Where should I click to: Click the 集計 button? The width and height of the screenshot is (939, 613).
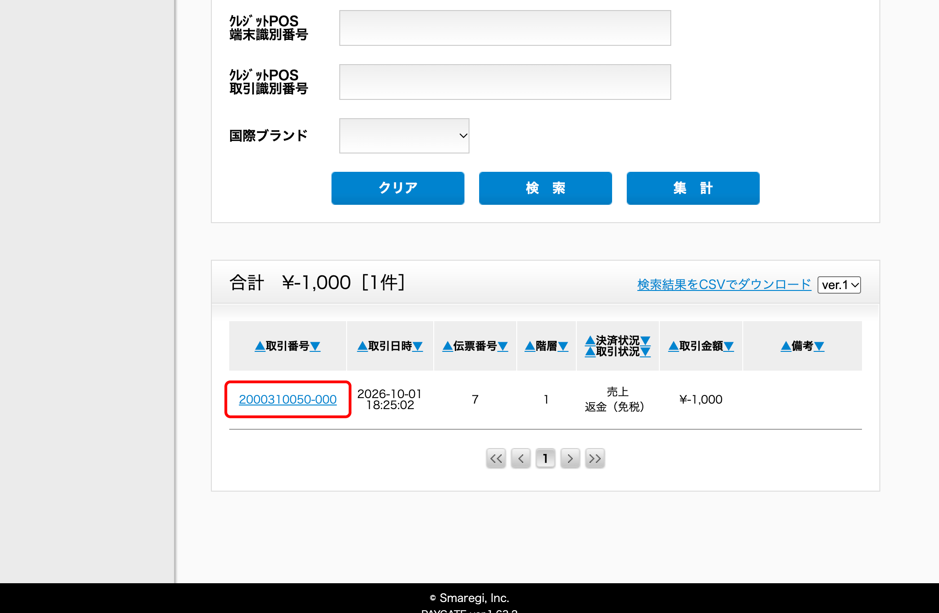pyautogui.click(x=693, y=188)
